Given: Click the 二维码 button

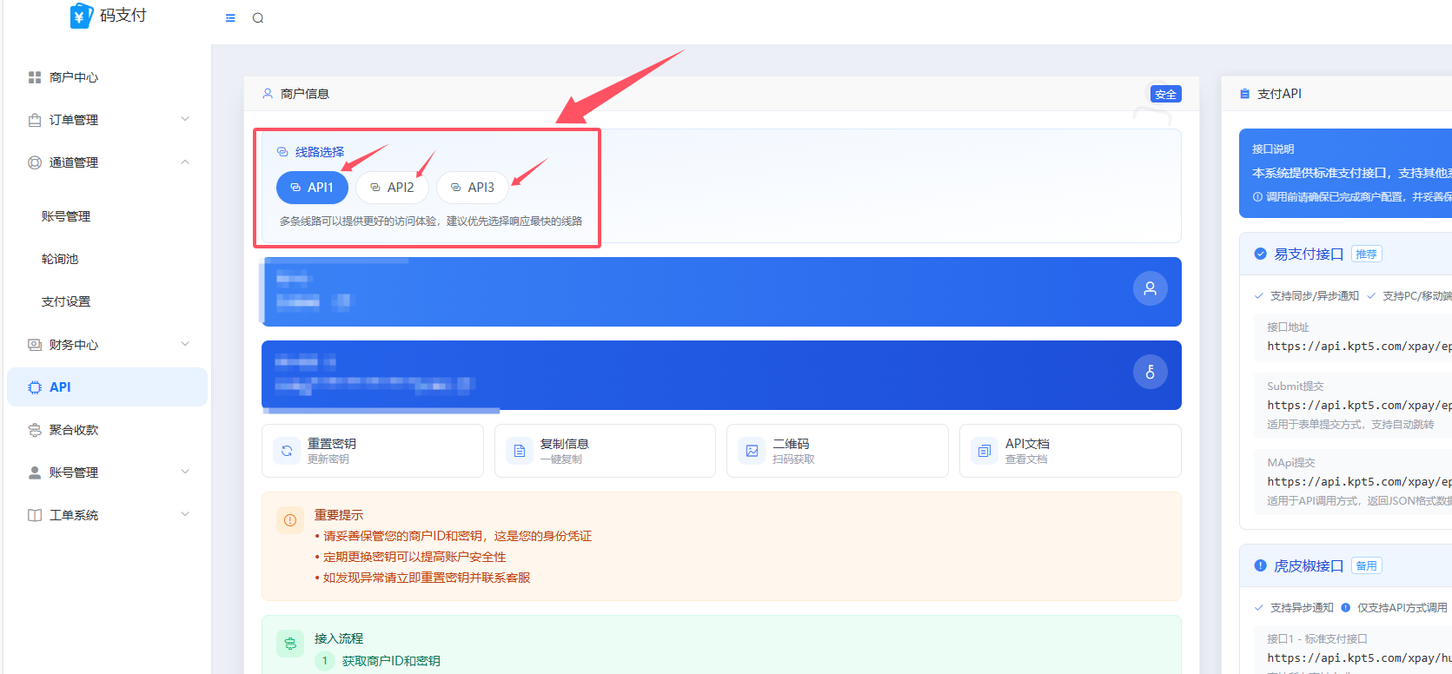Looking at the screenshot, I should point(838,451).
